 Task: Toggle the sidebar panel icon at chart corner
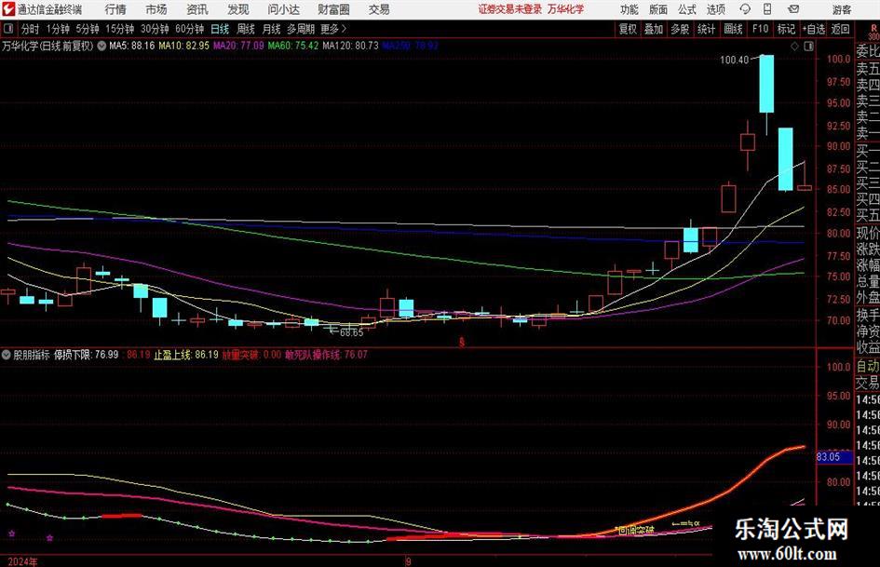[x=808, y=47]
